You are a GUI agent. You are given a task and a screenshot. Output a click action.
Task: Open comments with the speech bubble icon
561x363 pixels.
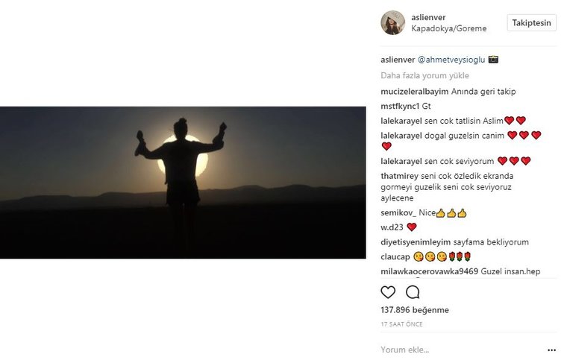[x=413, y=292]
